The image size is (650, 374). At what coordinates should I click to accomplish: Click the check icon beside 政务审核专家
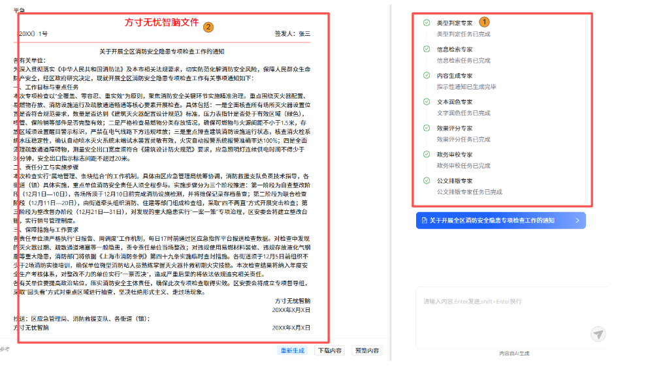(427, 155)
